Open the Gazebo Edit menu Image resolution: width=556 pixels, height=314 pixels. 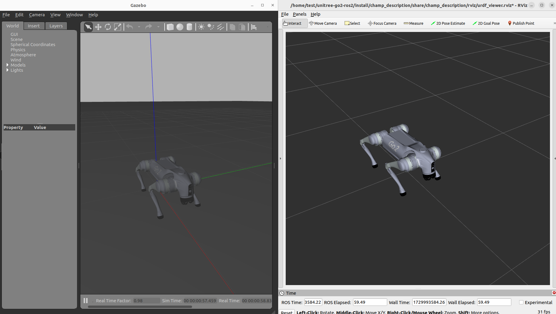[x=19, y=15]
